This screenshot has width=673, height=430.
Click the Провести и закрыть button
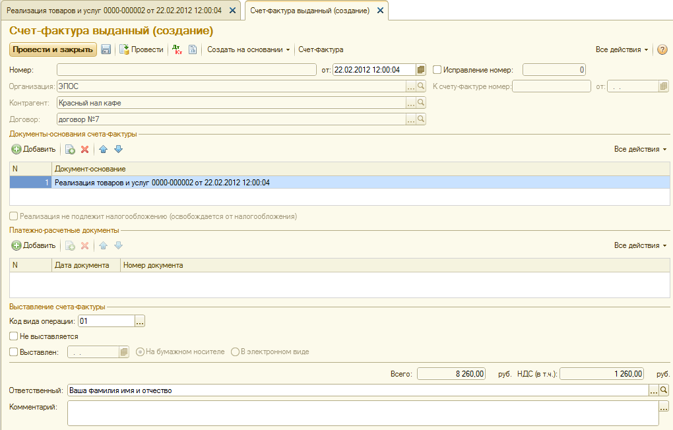coord(53,49)
